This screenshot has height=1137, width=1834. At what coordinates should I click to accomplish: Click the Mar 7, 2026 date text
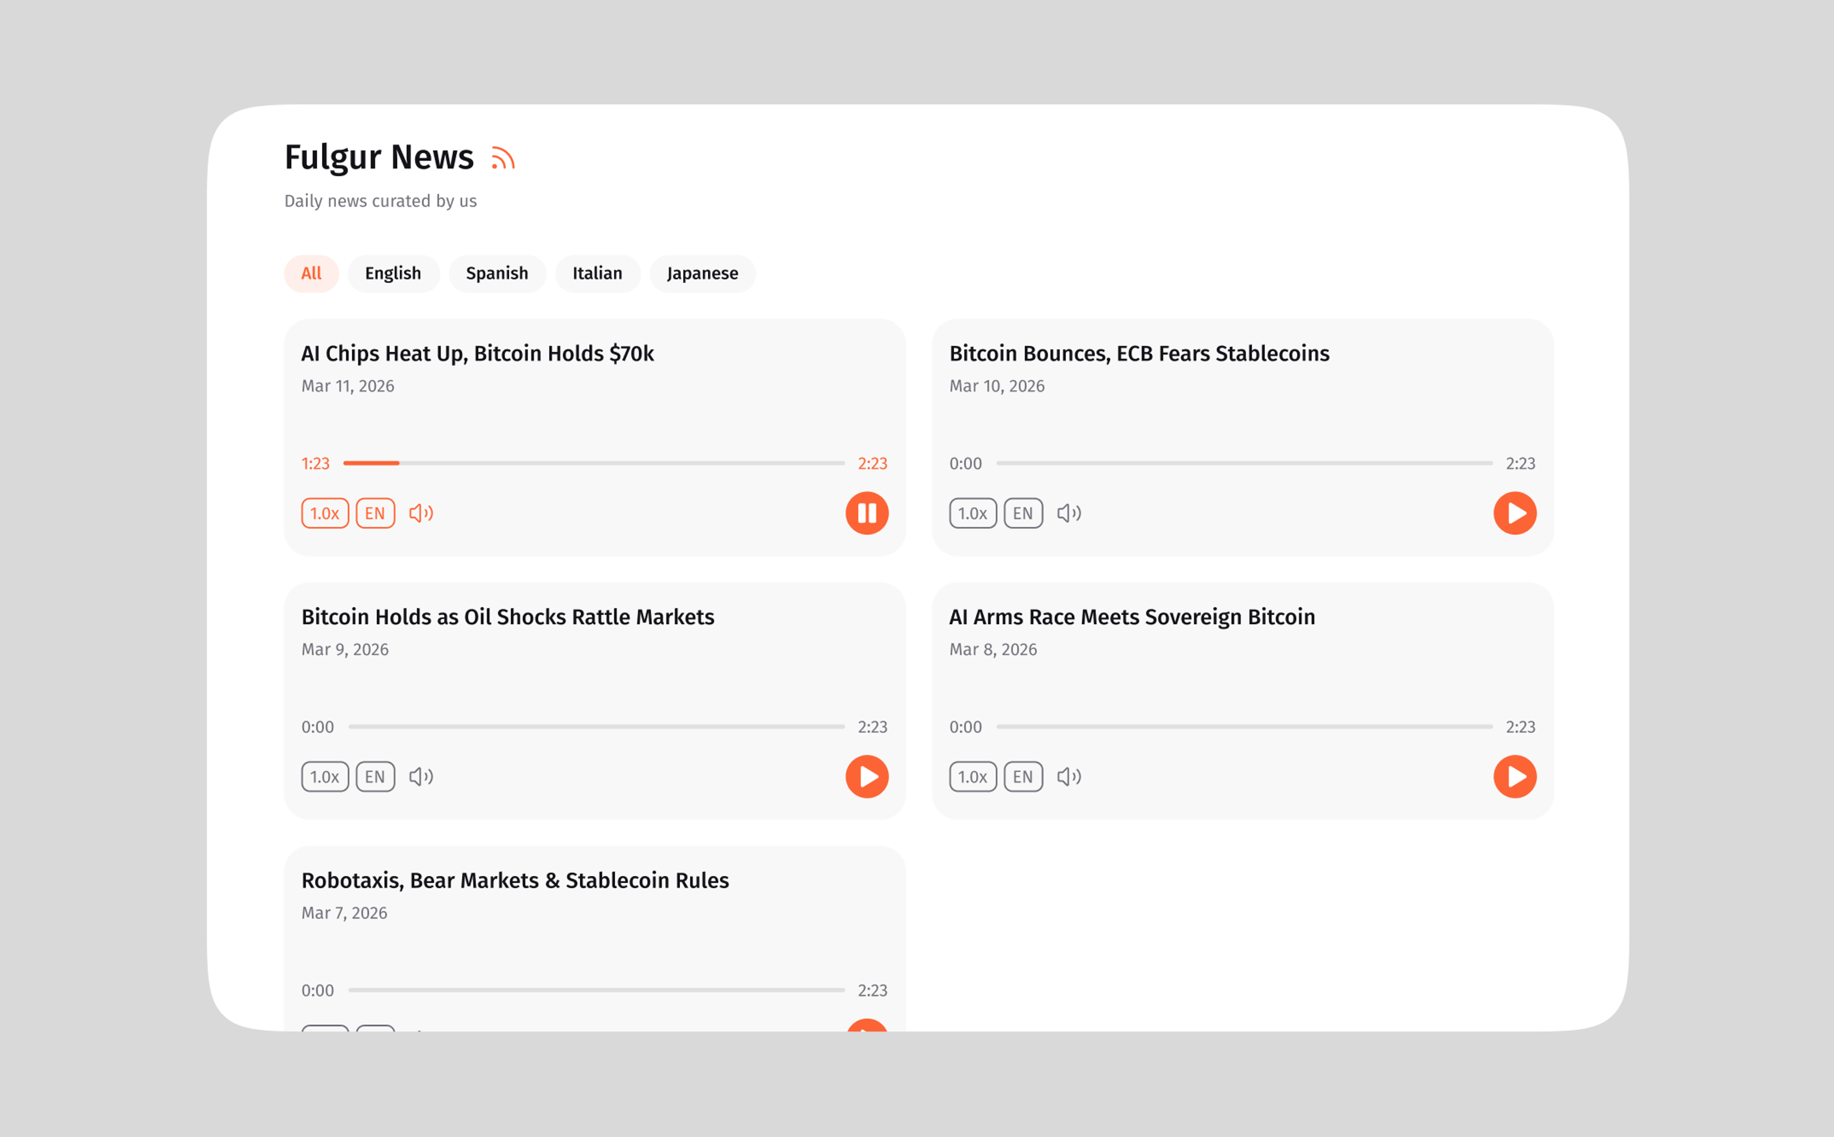(344, 912)
